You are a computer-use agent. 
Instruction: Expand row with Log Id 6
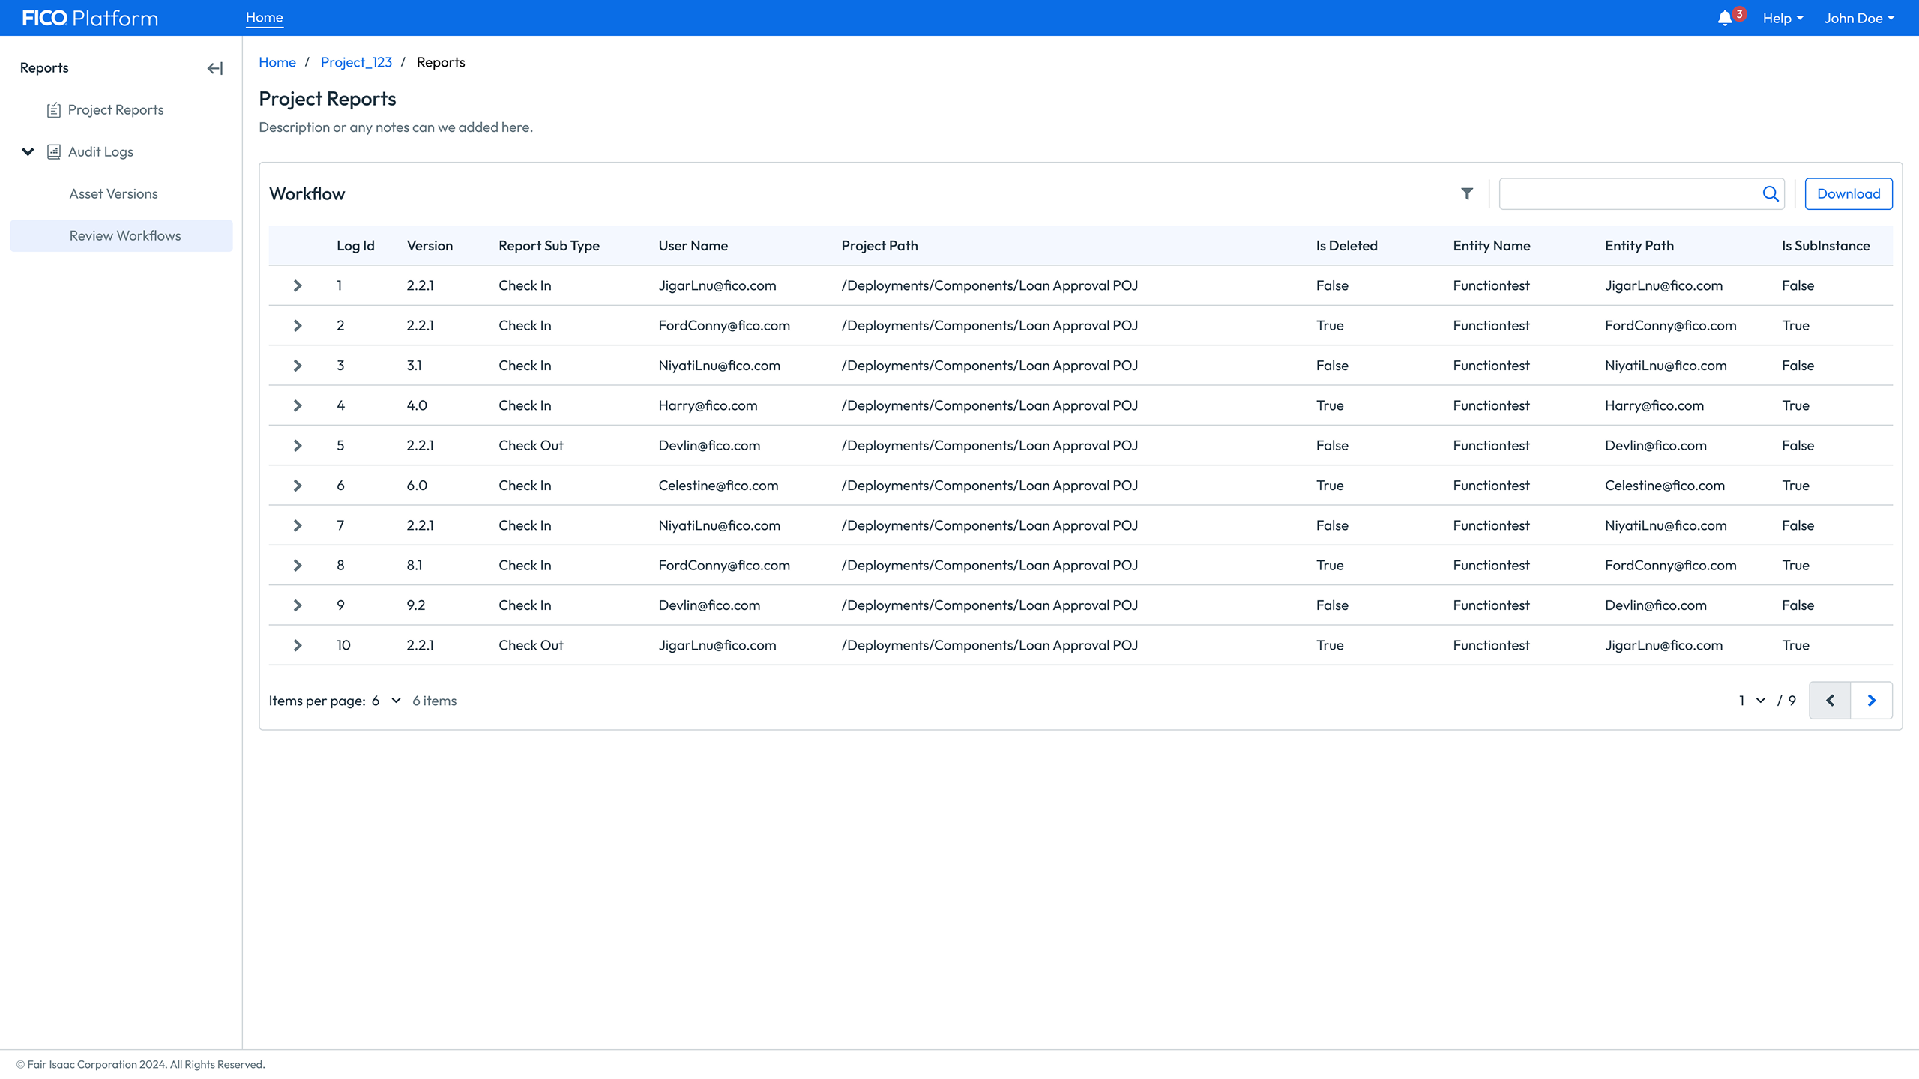click(x=298, y=486)
